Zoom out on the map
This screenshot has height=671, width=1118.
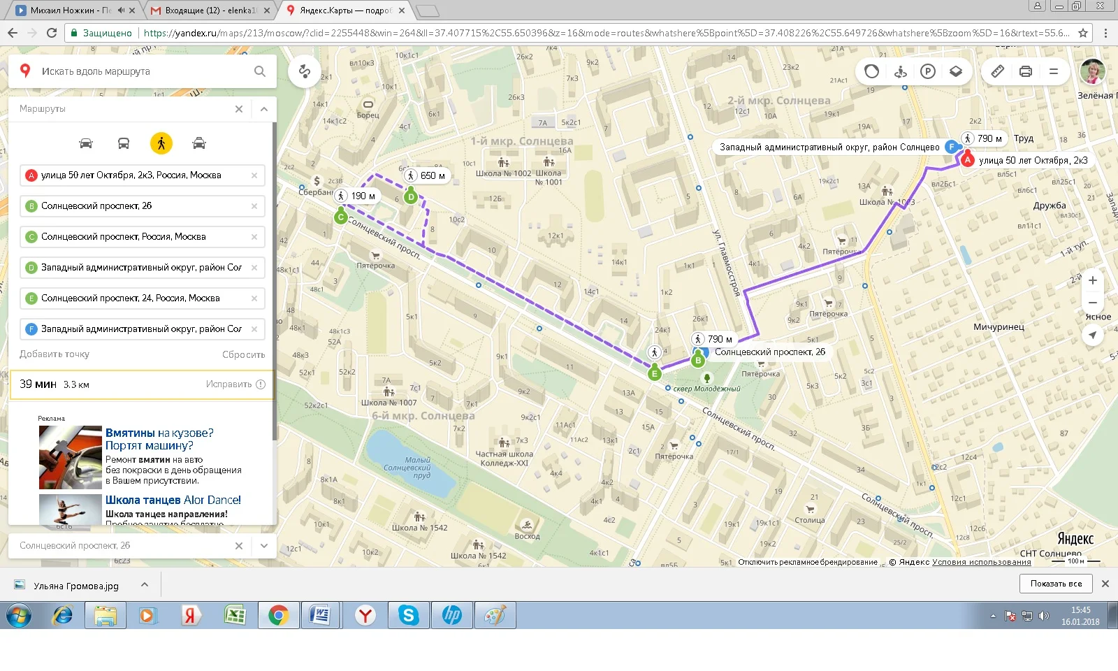[1093, 303]
